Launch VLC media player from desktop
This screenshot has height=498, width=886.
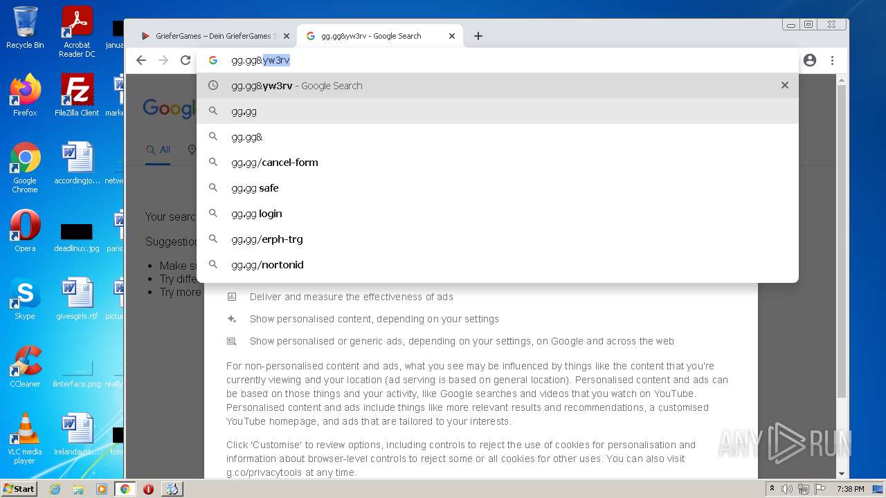coord(25,439)
